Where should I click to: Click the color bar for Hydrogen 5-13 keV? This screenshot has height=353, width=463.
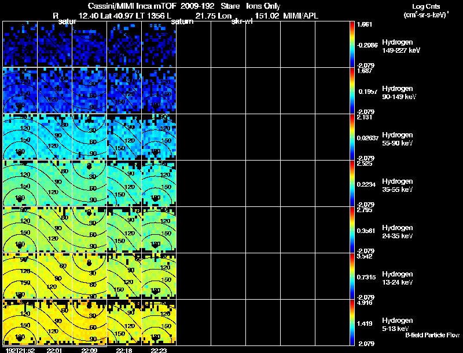[352, 322]
